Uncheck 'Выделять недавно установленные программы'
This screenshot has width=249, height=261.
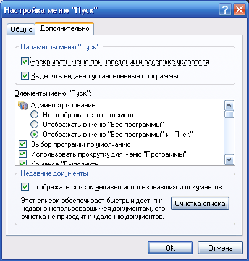click(x=25, y=76)
